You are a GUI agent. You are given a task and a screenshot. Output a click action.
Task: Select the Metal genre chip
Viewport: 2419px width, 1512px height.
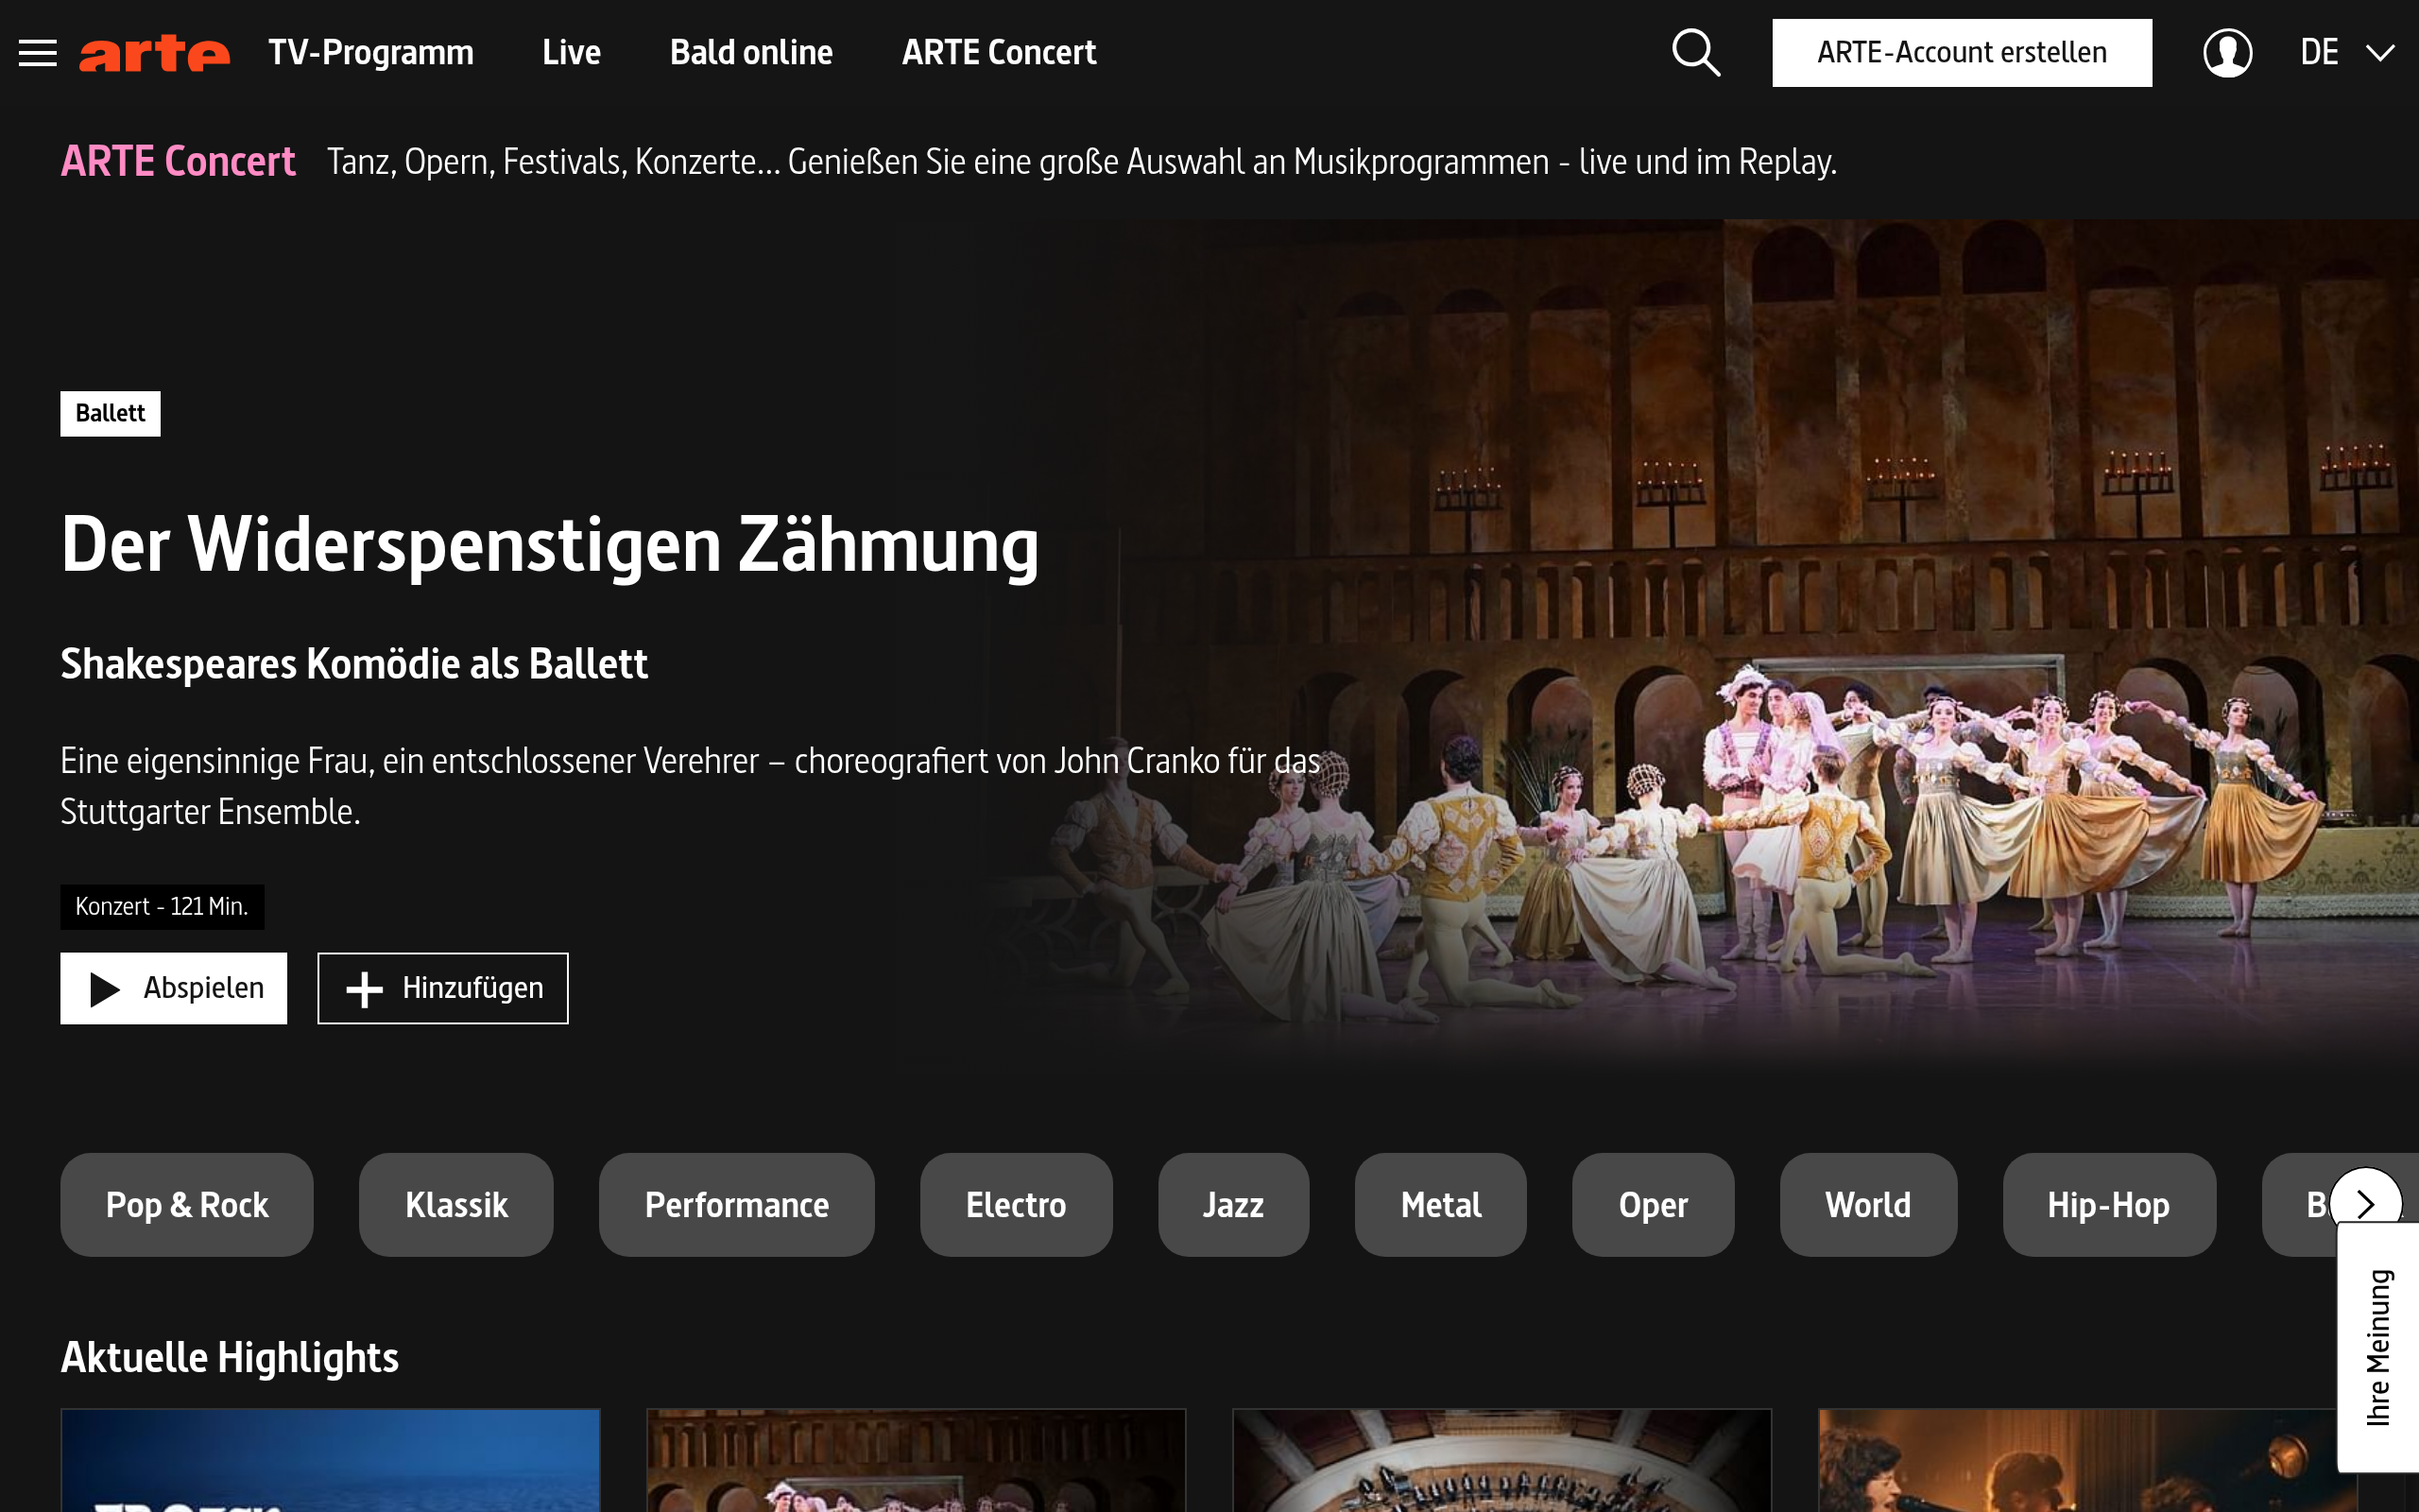click(1440, 1205)
